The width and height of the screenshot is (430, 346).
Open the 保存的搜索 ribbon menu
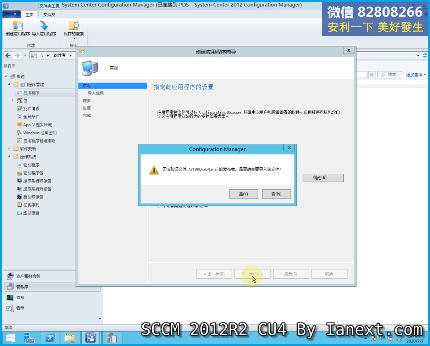pyautogui.click(x=73, y=30)
